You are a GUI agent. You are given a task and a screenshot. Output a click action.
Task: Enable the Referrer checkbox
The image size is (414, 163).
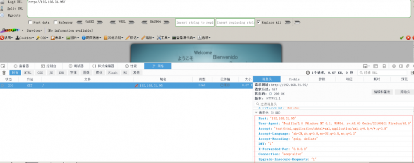click(x=55, y=22)
